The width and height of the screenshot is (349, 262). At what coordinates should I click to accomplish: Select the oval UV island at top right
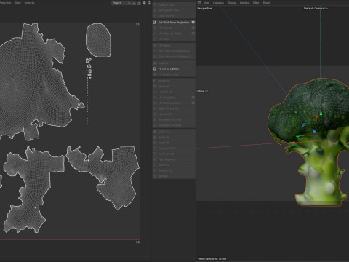click(x=98, y=40)
